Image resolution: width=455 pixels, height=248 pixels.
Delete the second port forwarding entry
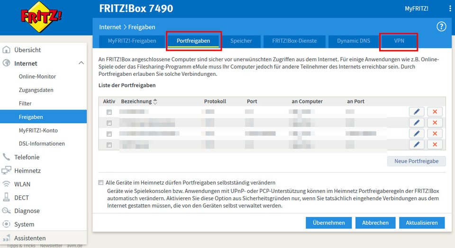pos(434,123)
